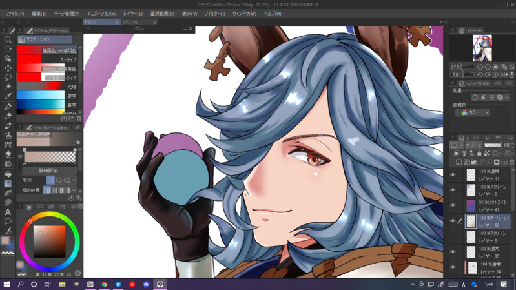Expand the edge process 端の処理 dropdown arrow
Viewport: 516px width, 290px height.
coord(74,191)
